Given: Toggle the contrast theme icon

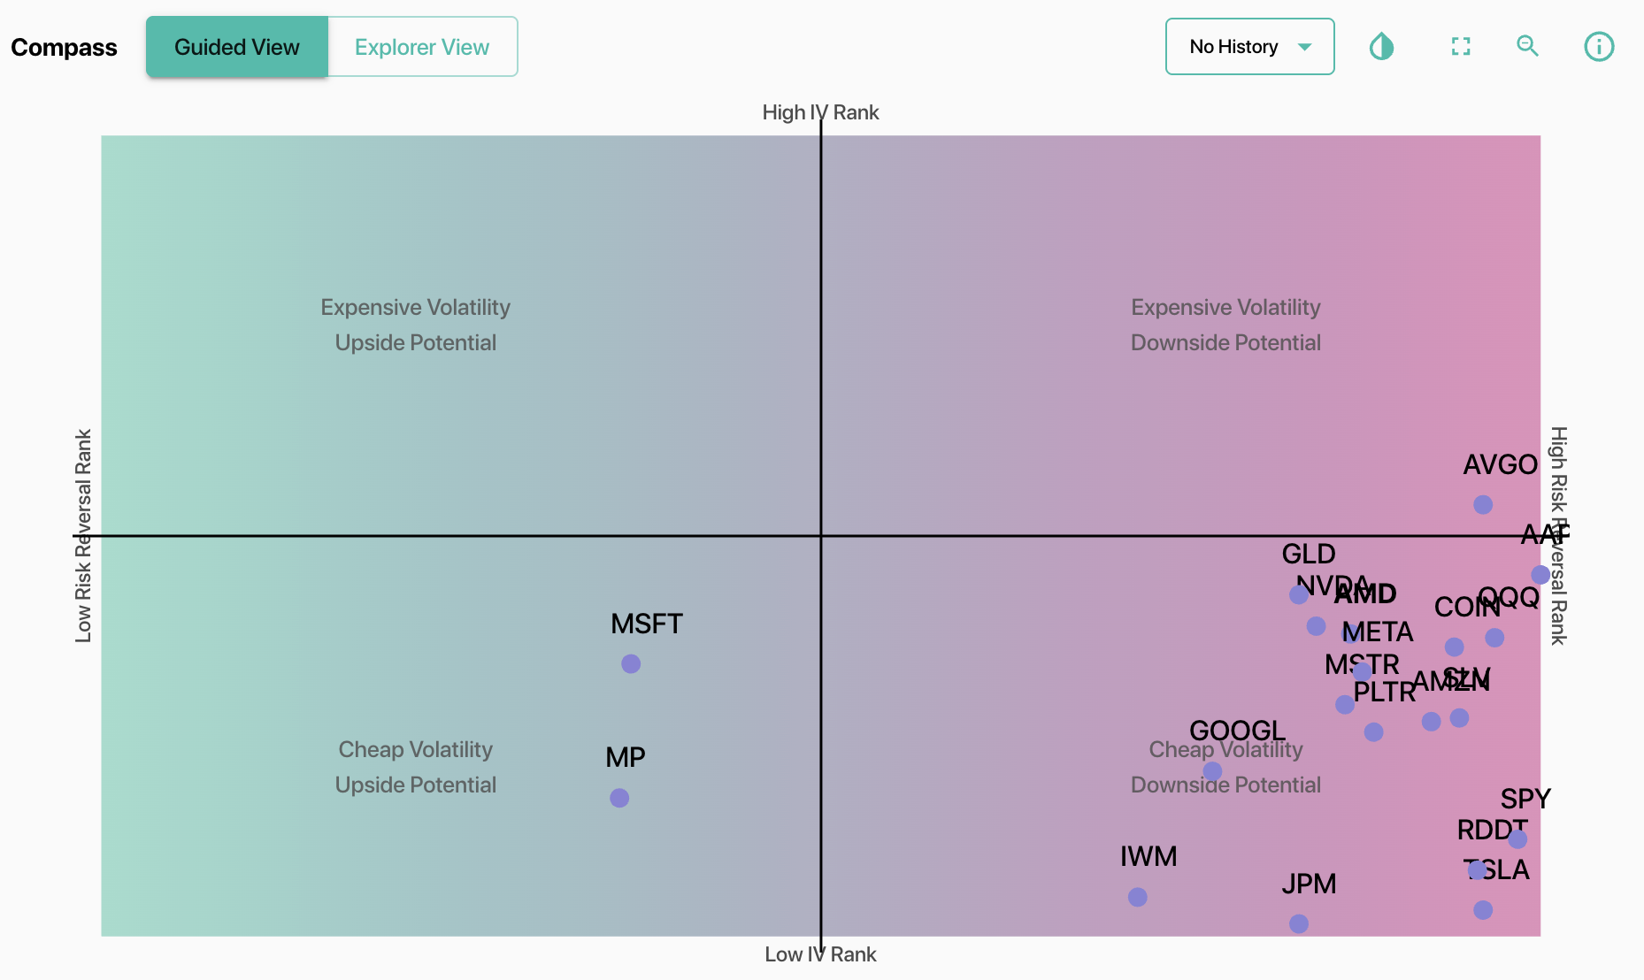Looking at the screenshot, I should click(1381, 47).
